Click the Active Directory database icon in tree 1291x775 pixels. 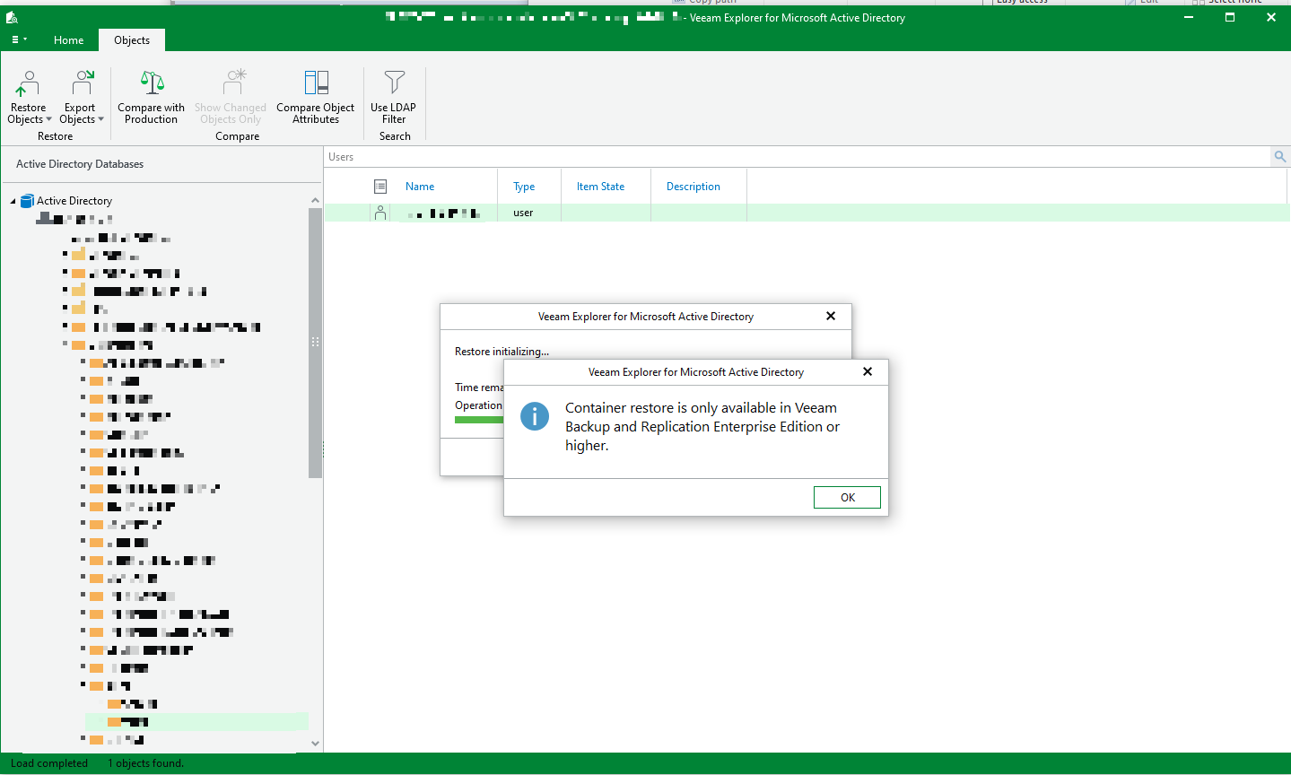click(27, 201)
